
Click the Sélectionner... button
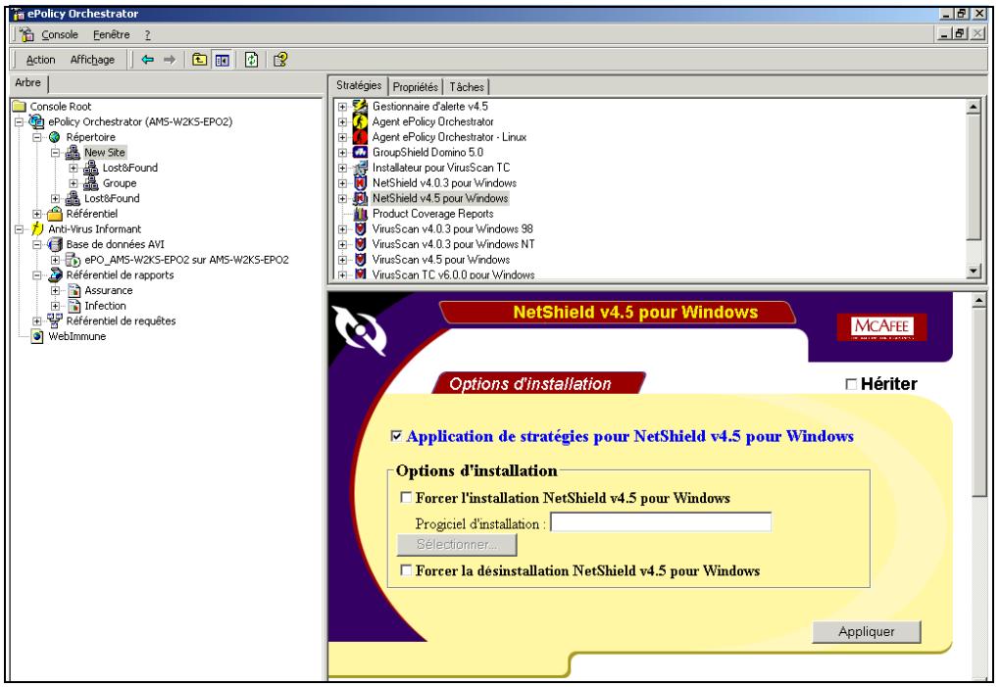[457, 544]
